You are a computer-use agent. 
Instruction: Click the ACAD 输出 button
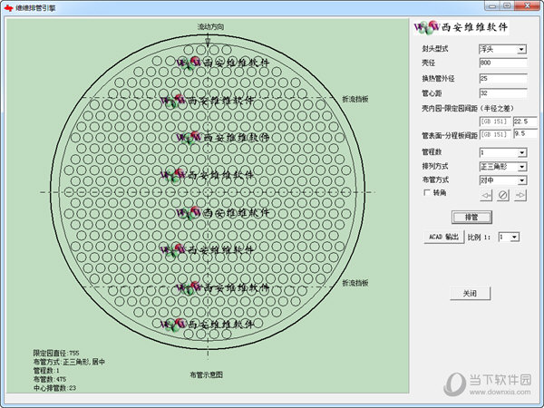click(x=443, y=237)
